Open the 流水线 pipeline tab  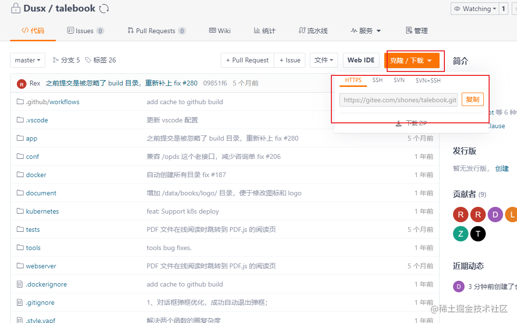pos(313,31)
